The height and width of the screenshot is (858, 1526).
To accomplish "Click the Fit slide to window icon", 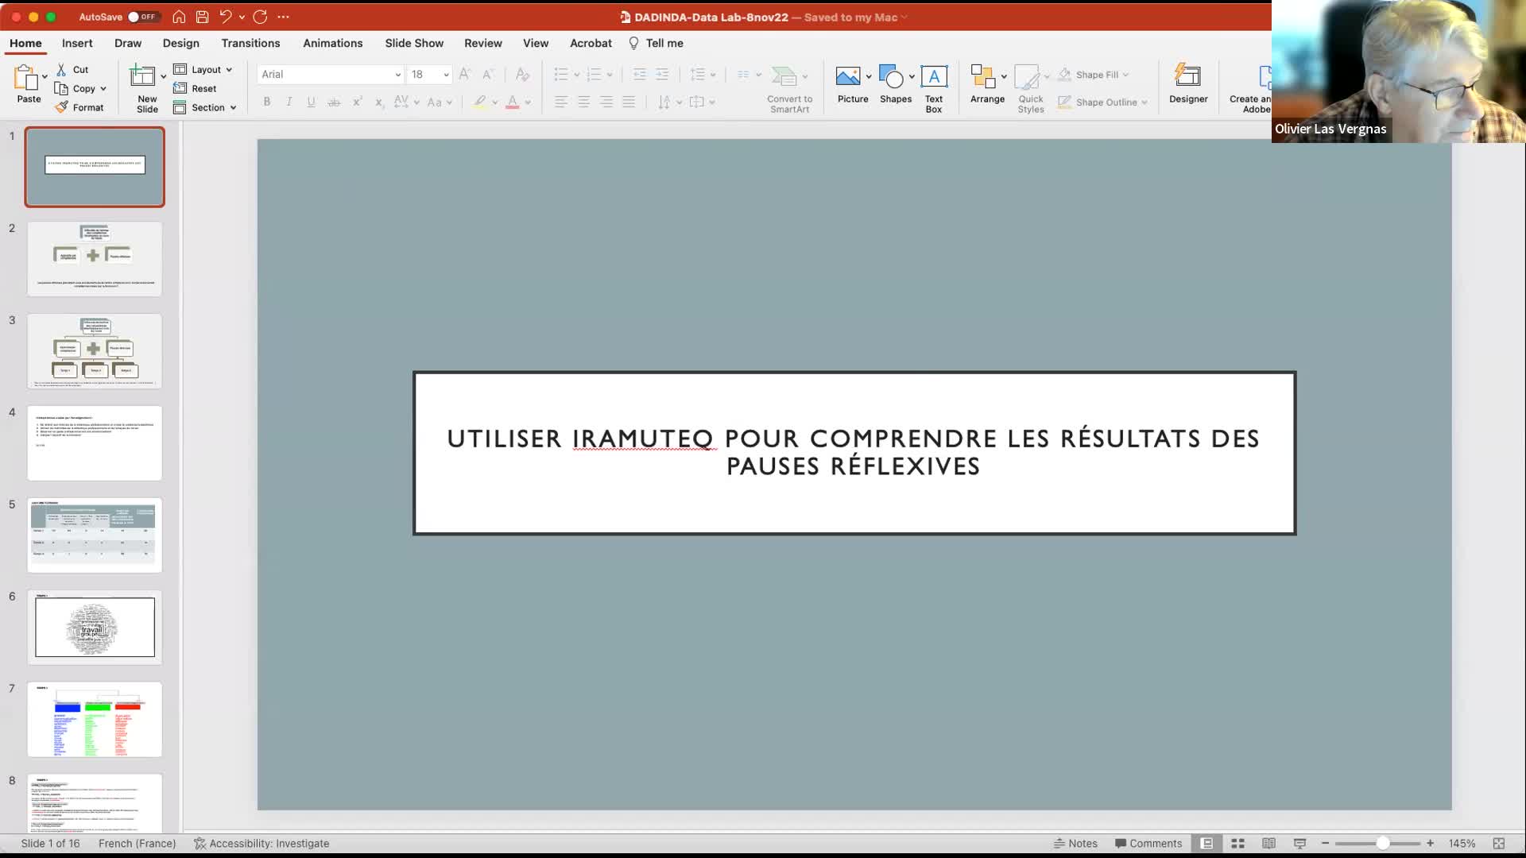I will tap(1498, 844).
